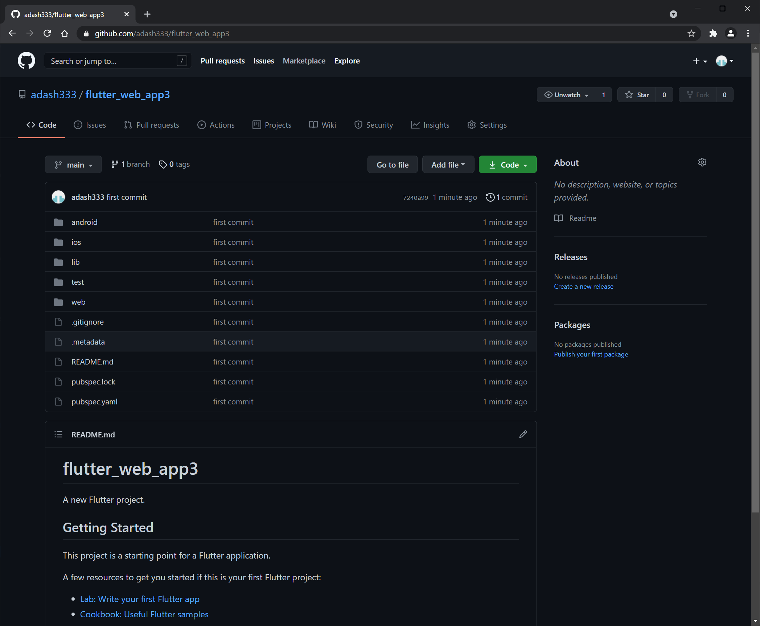Open the green Code download dropdown

tap(508, 165)
